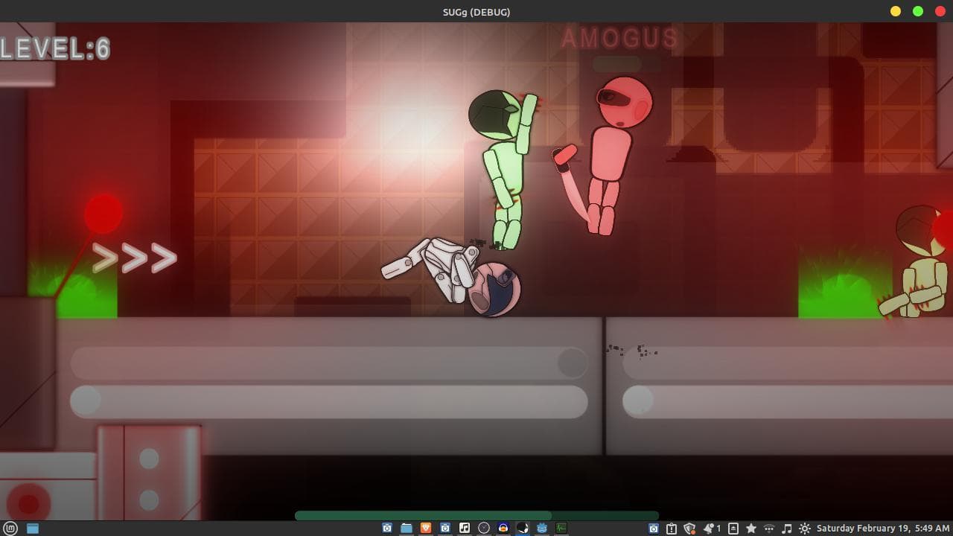Click the green progress bar at the bottom

[476, 515]
